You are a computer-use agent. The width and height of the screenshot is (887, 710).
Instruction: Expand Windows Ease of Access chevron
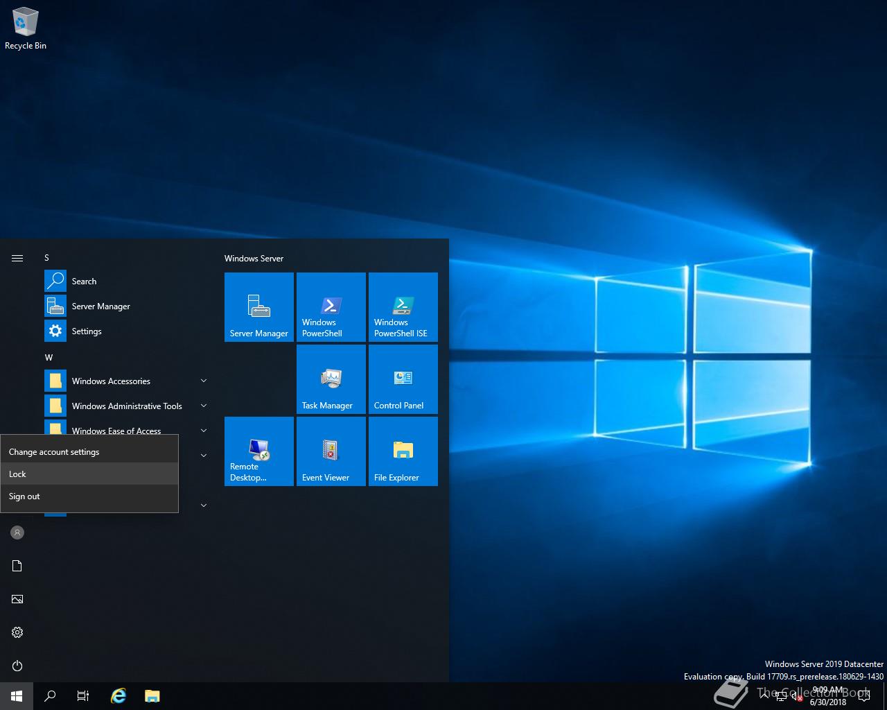[x=204, y=431]
